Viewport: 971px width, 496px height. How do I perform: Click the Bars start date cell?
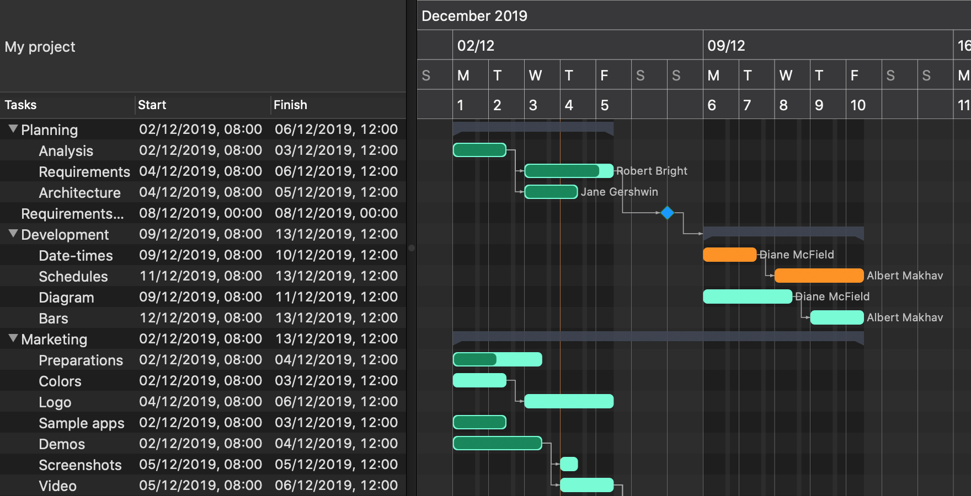[x=200, y=318]
